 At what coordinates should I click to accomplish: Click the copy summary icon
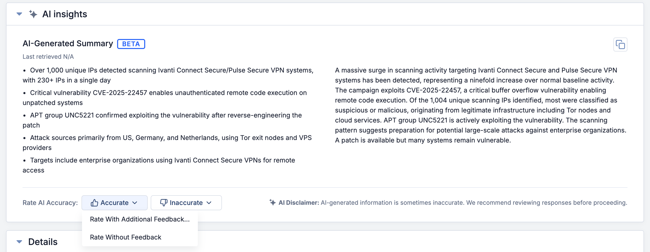(x=620, y=44)
